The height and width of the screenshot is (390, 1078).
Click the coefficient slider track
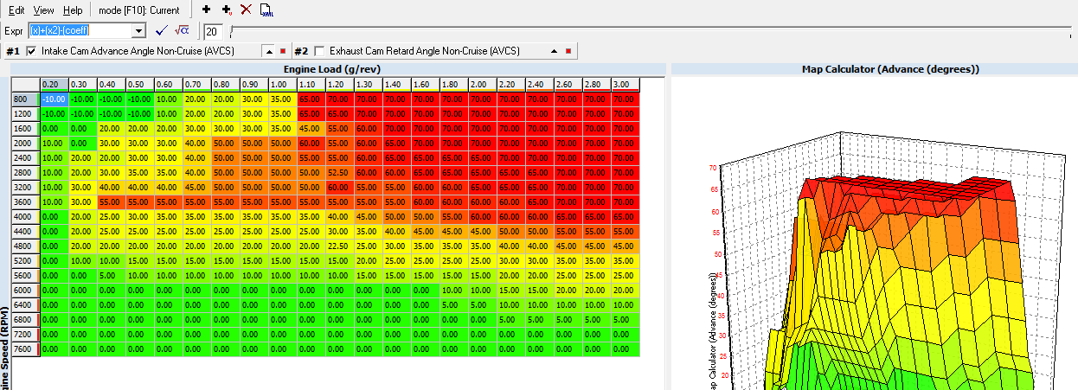(x=649, y=31)
